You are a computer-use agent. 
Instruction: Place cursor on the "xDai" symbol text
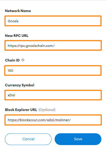[11, 95]
